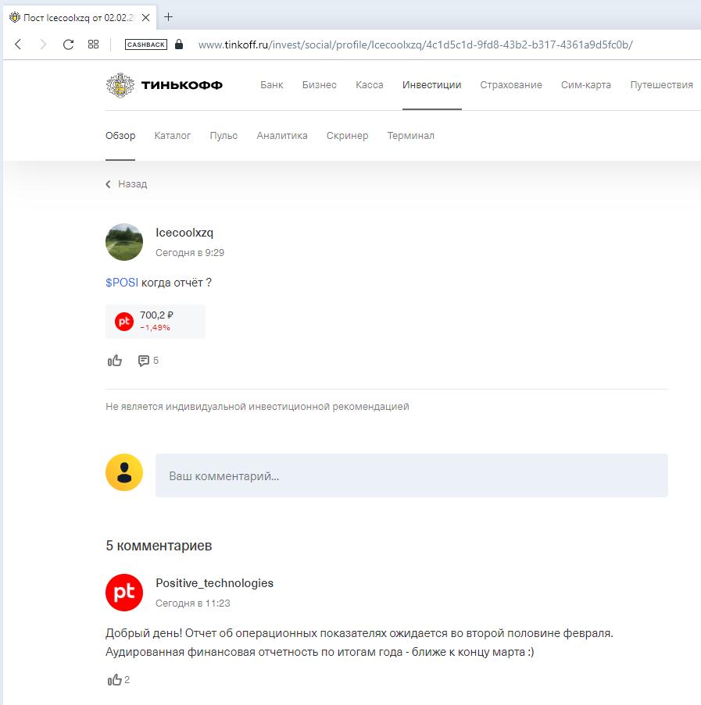Go back in browser history
The height and width of the screenshot is (705, 701).
click(x=18, y=45)
